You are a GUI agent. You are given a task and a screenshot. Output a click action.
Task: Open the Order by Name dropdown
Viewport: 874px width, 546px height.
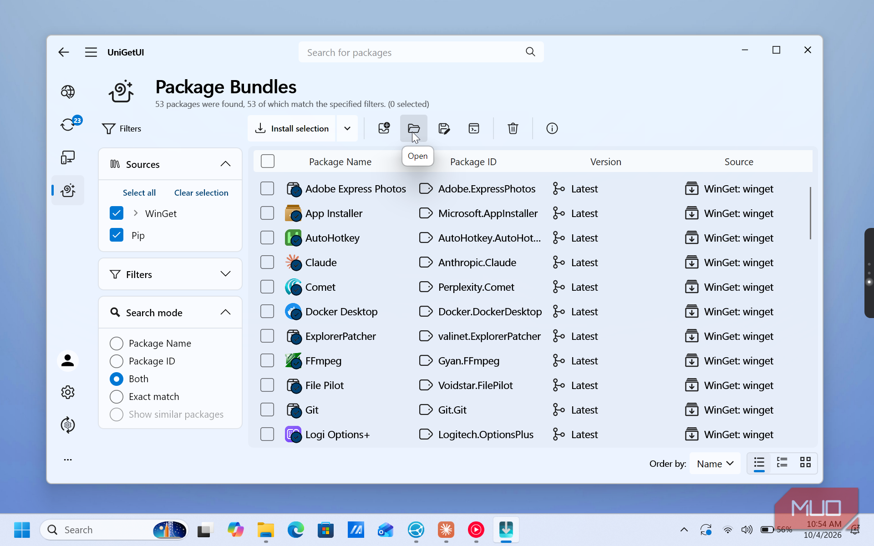click(715, 463)
